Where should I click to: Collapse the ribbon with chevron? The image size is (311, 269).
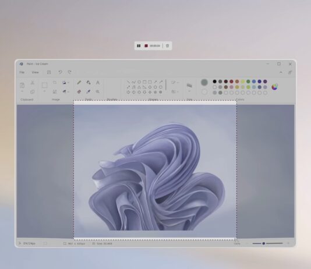click(281, 72)
